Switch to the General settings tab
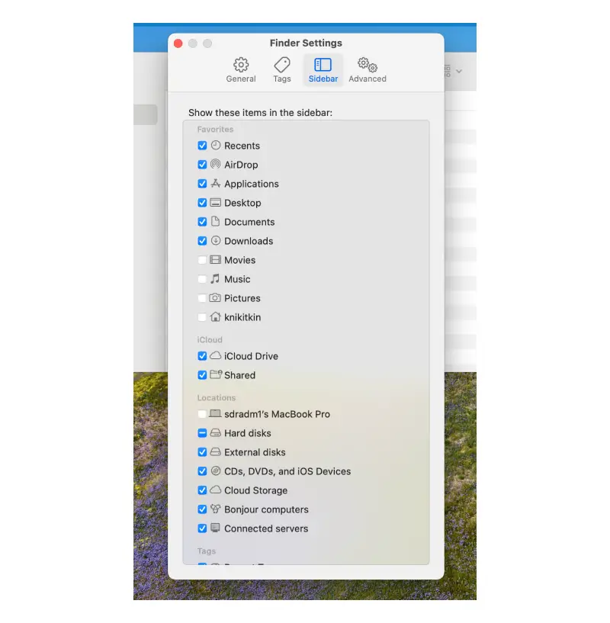Viewport: 610px width, 623px height. click(x=241, y=69)
